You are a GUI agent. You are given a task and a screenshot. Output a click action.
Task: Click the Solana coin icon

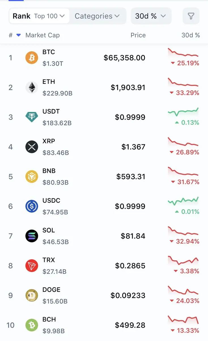click(x=32, y=236)
